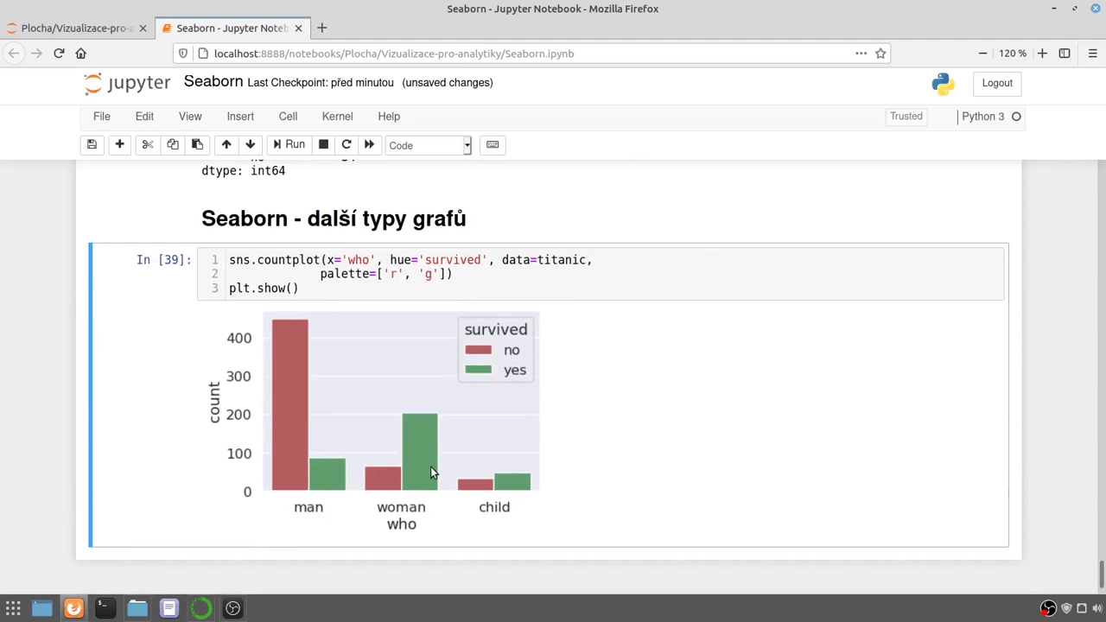1106x622 pixels.
Task: Click the kernel idle status circle
Action: pos(1016,117)
